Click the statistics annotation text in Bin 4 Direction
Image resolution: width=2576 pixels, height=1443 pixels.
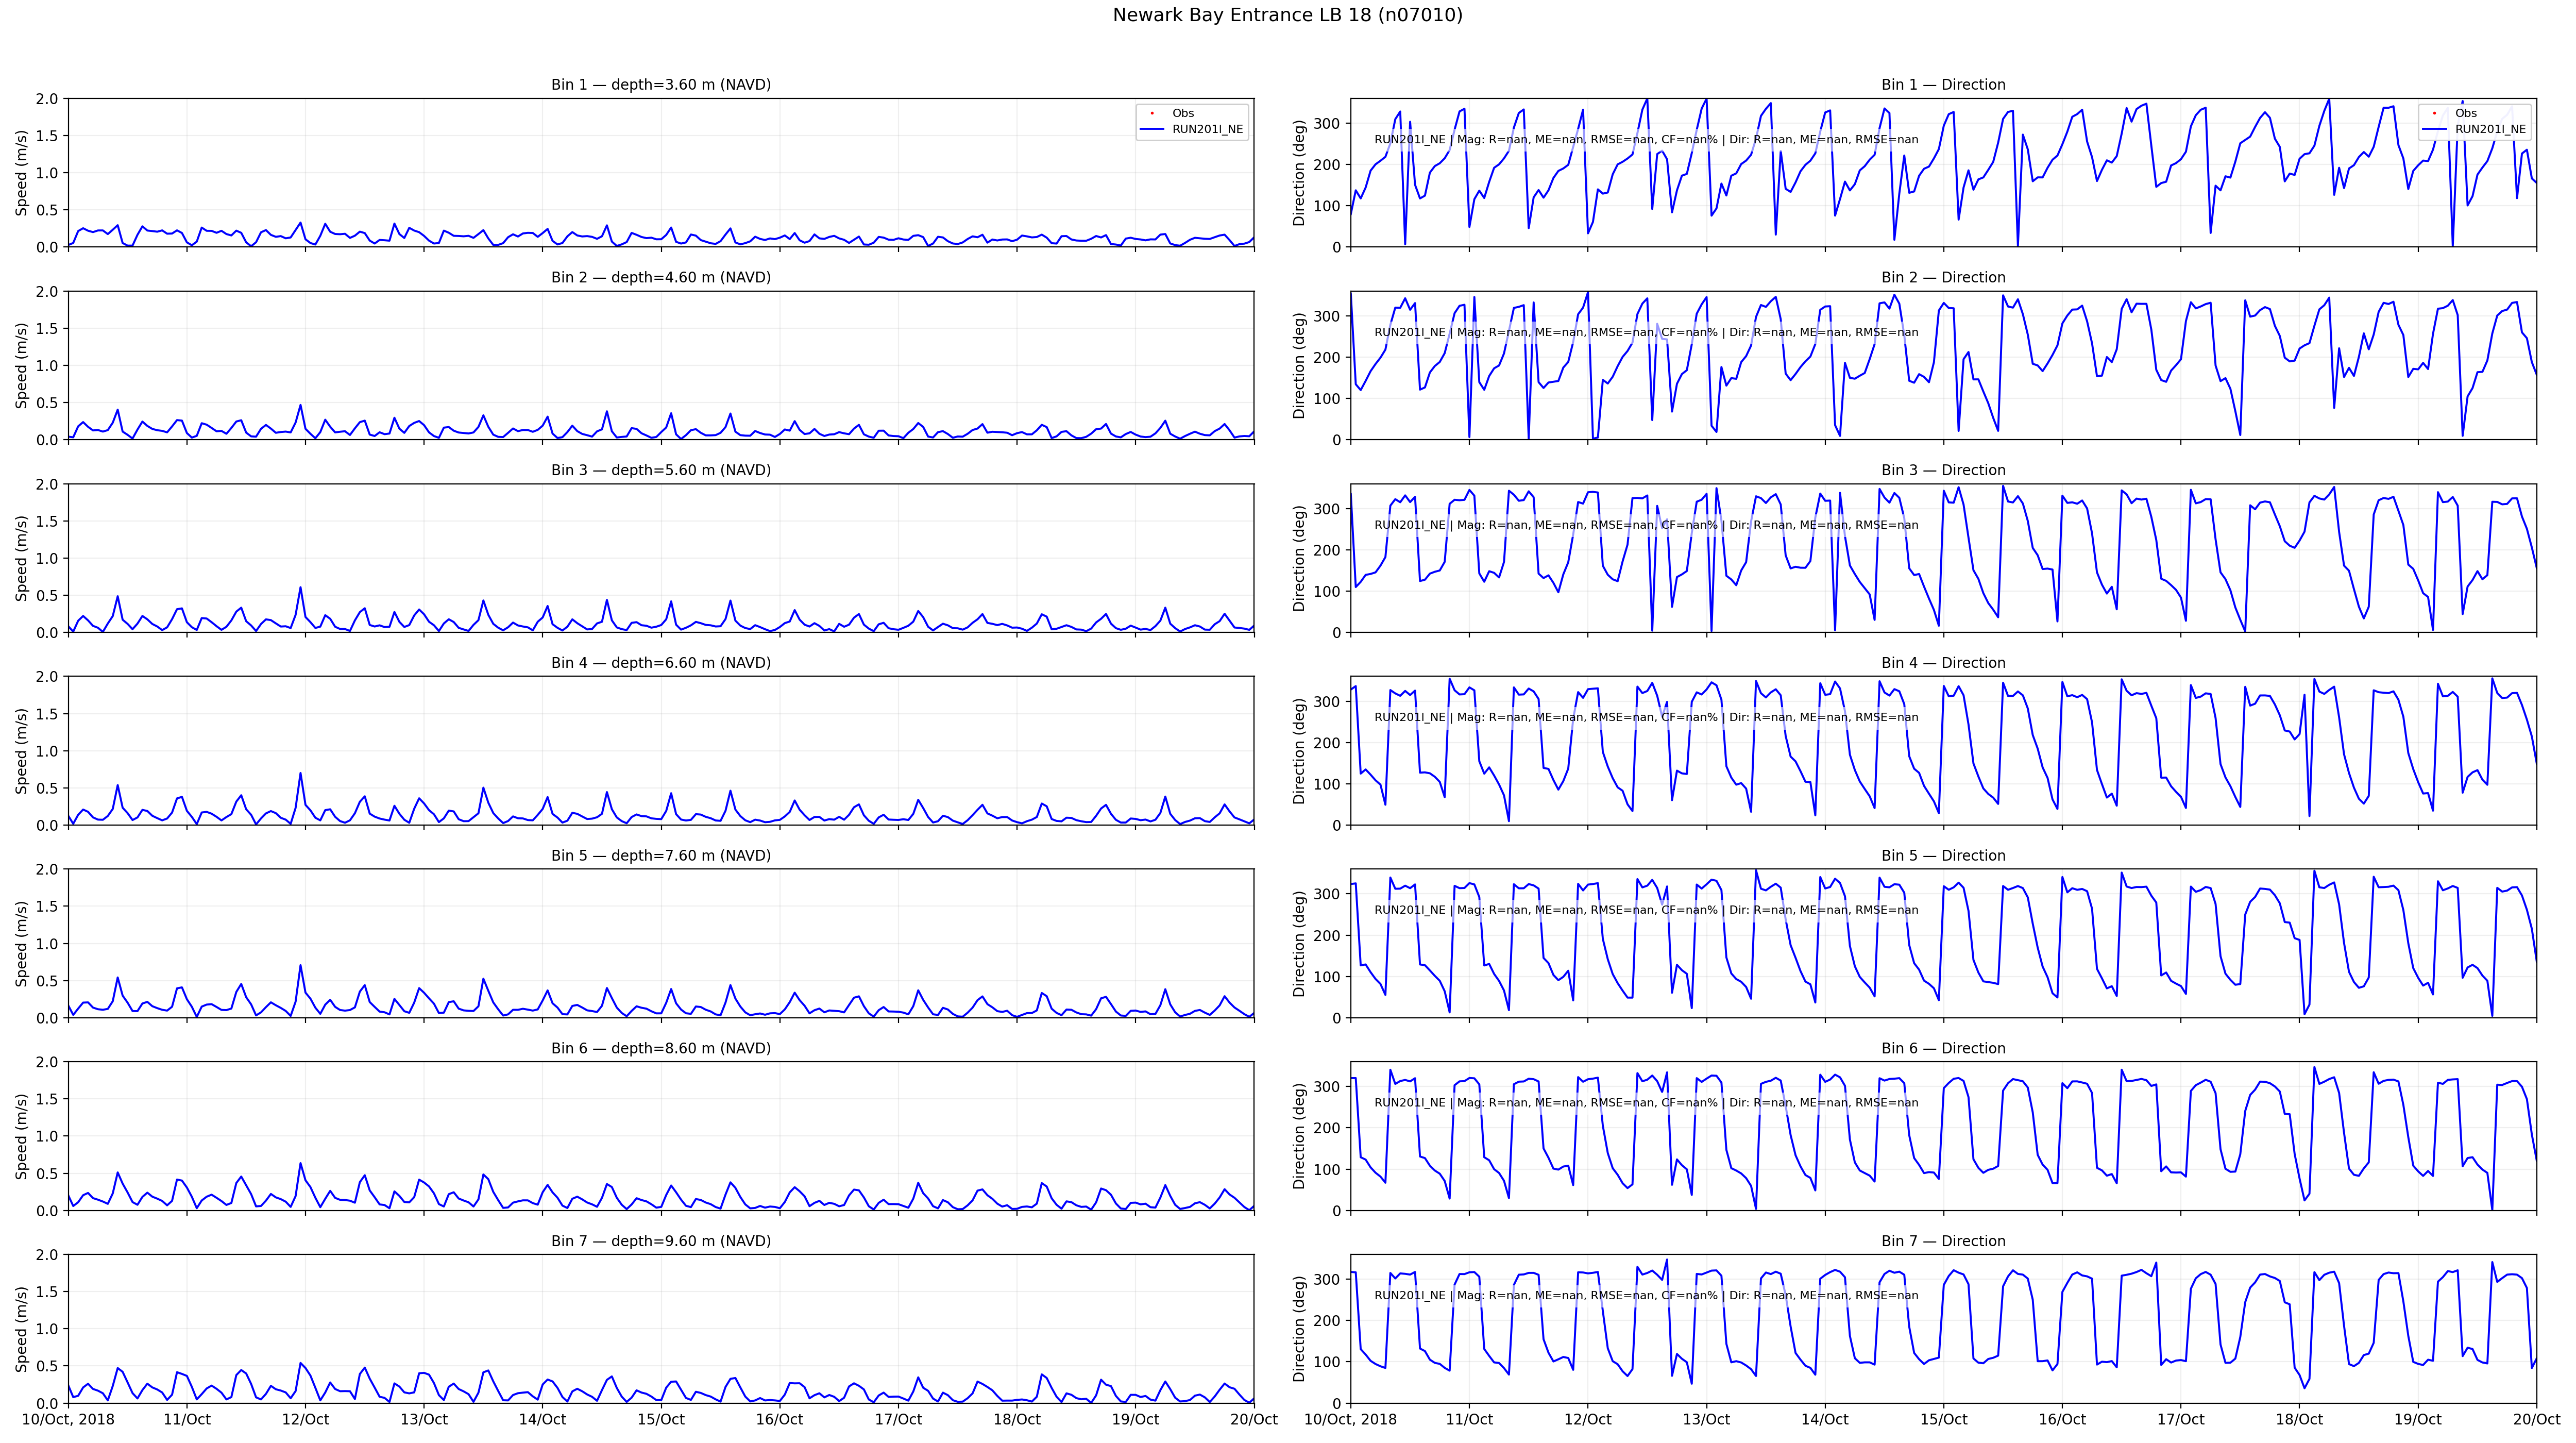pyautogui.click(x=1646, y=718)
